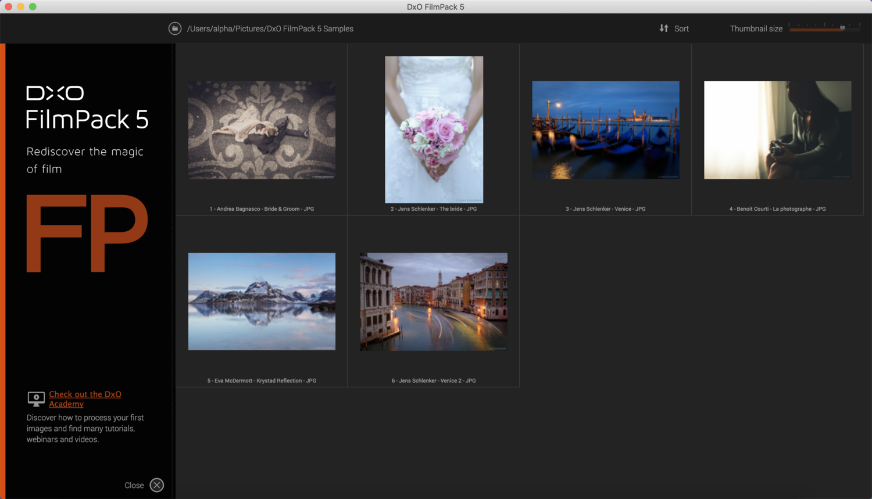The image size is (872, 499).
Task: Select the Bride & Groom thumbnail
Action: 262,130
